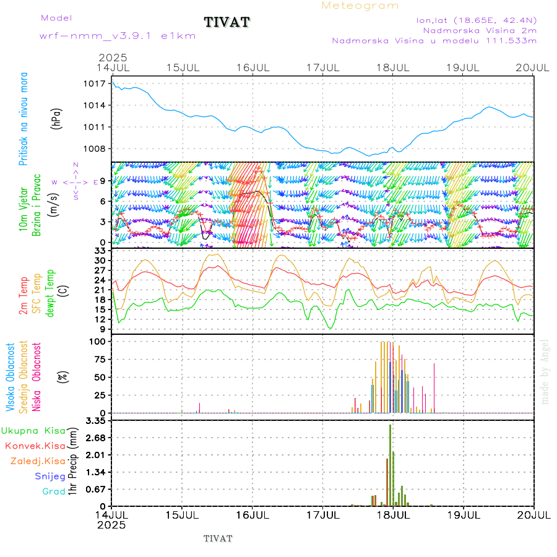
Task: Click the "1014" pressure axis value
Action: [x=95, y=105]
